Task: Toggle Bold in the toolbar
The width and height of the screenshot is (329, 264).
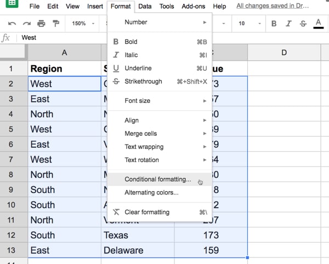Action: coord(274,24)
